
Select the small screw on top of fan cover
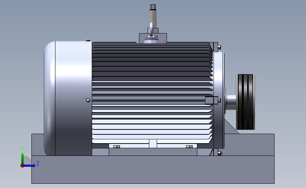(x=88, y=40)
